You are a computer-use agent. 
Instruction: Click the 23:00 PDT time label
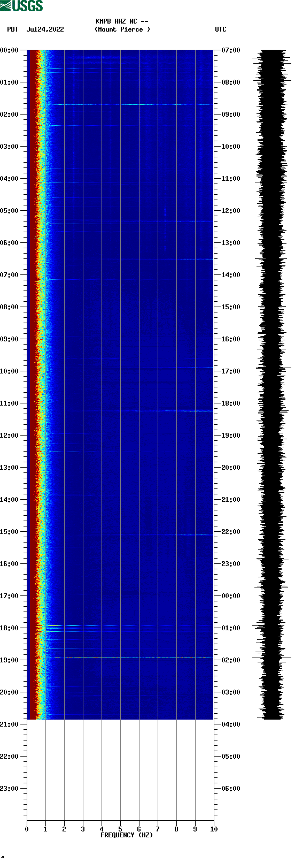click(10, 789)
